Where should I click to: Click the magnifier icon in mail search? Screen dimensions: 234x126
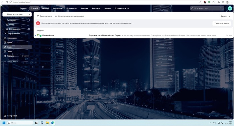click(192, 8)
